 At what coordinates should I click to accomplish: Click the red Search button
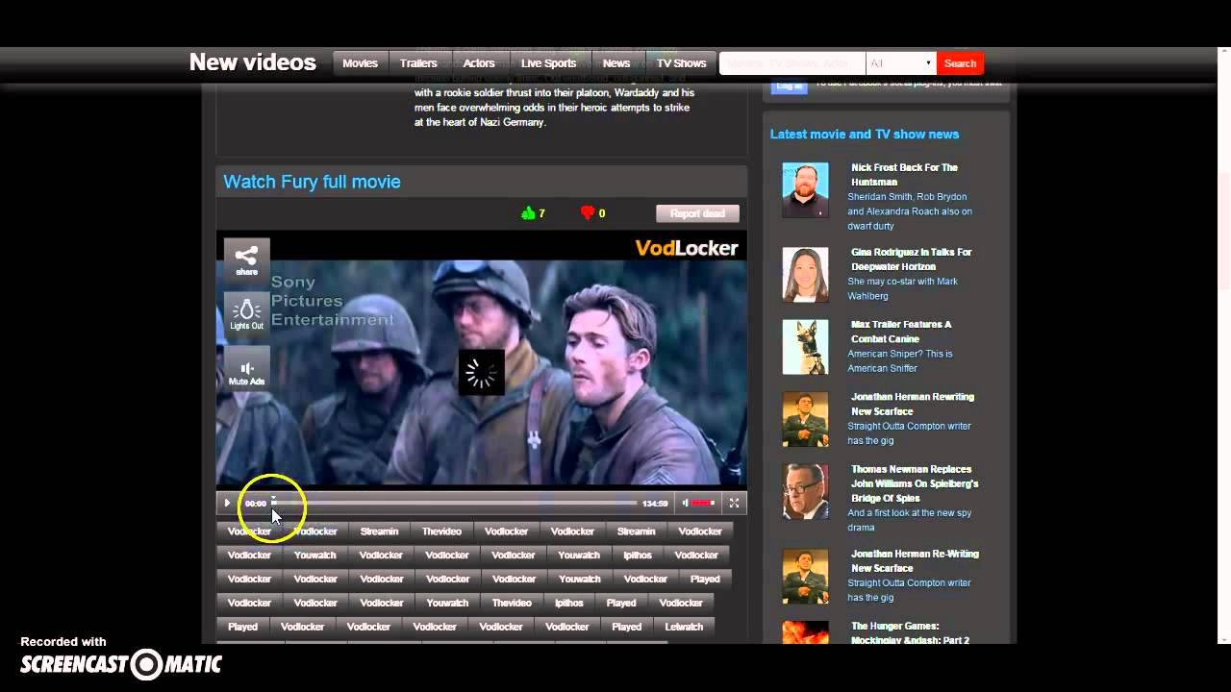tap(960, 63)
